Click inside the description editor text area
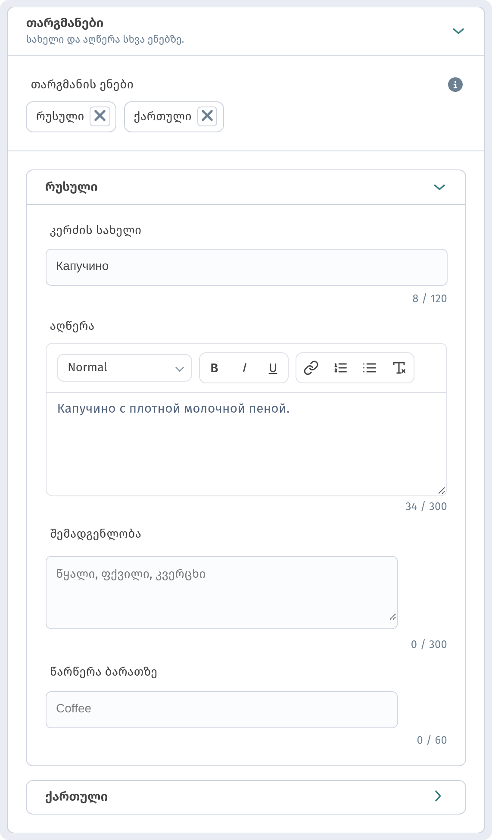The width and height of the screenshot is (492, 840). 246,444
